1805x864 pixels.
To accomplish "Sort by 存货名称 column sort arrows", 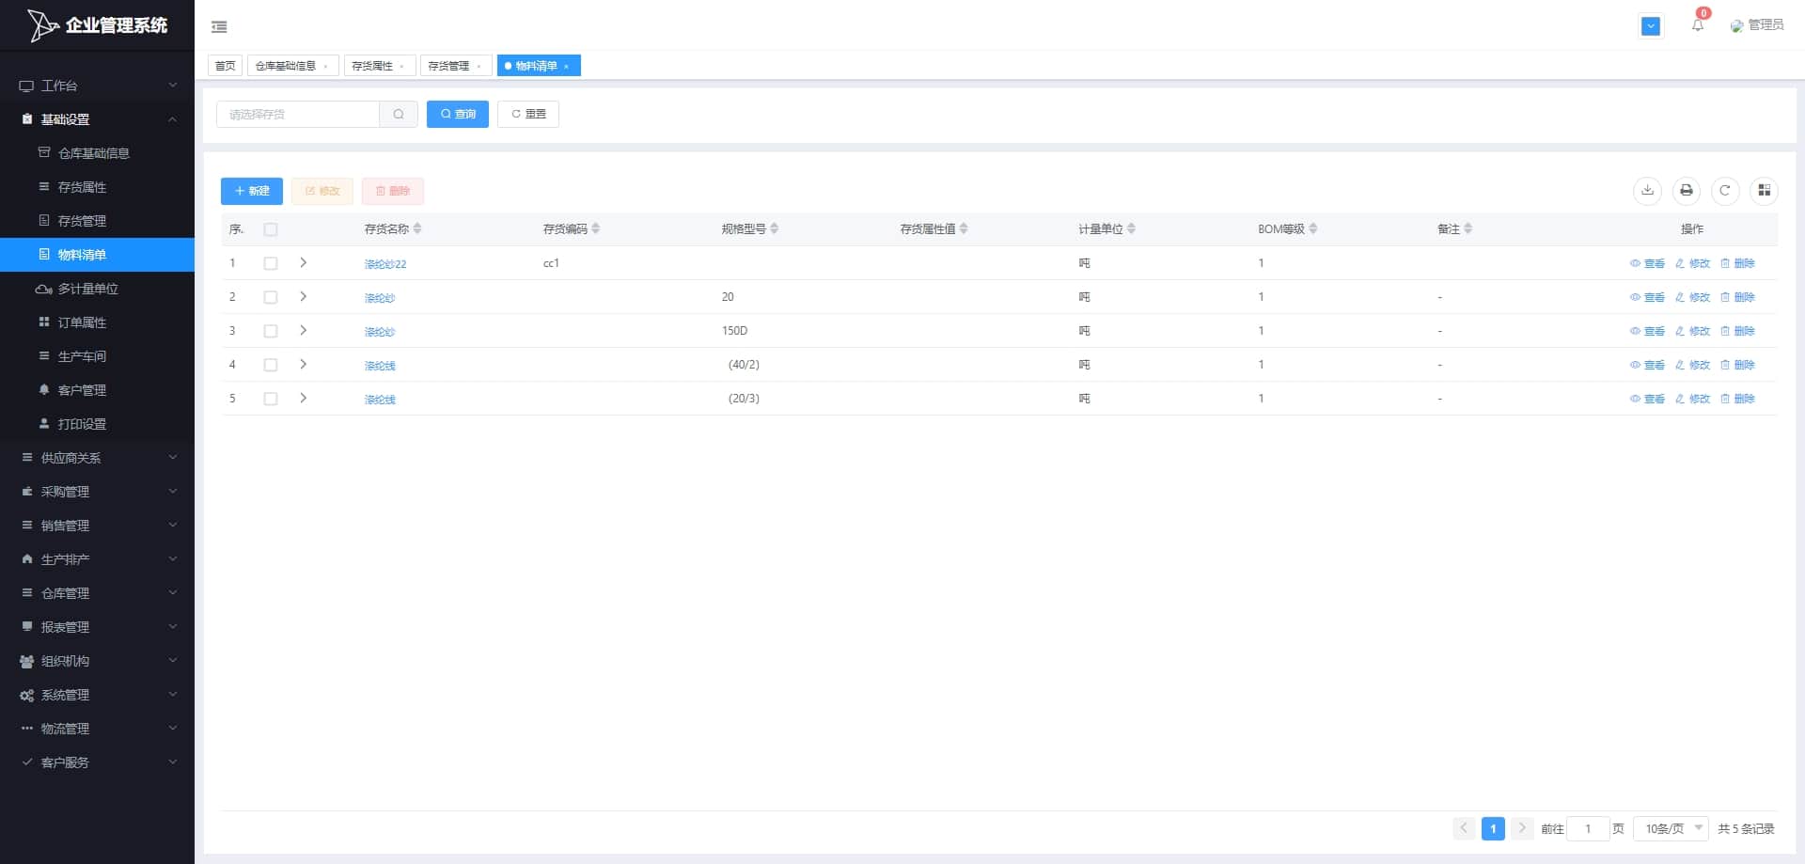I will [417, 229].
